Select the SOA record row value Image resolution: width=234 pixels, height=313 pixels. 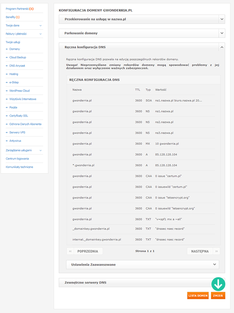coord(178,101)
